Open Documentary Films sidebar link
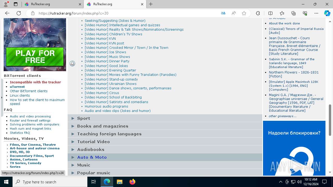The width and height of the screenshot is (333, 187). (26, 156)
